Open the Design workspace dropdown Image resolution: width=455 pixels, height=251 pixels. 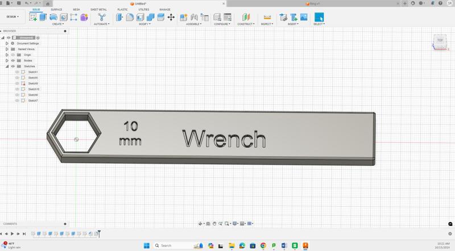pos(13,16)
